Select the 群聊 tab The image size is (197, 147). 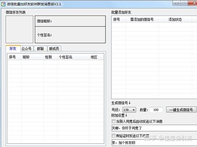40,49
